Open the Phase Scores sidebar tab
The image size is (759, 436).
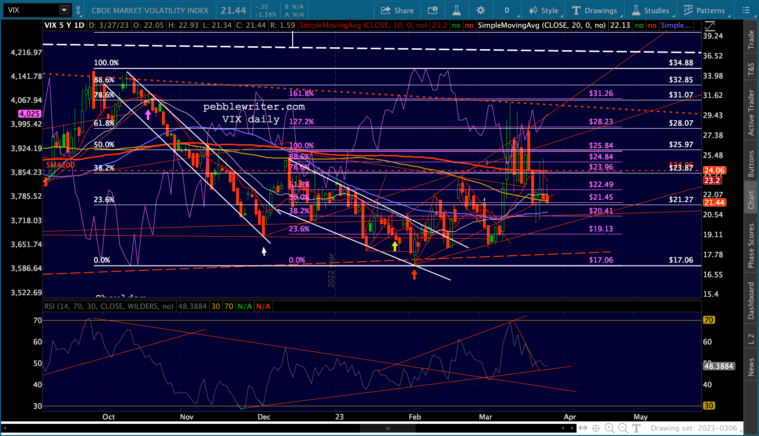[x=751, y=246]
